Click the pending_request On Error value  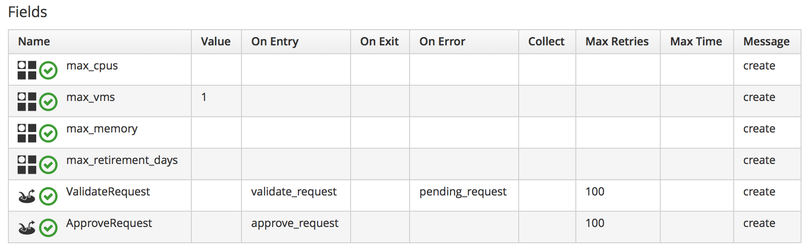(x=463, y=192)
